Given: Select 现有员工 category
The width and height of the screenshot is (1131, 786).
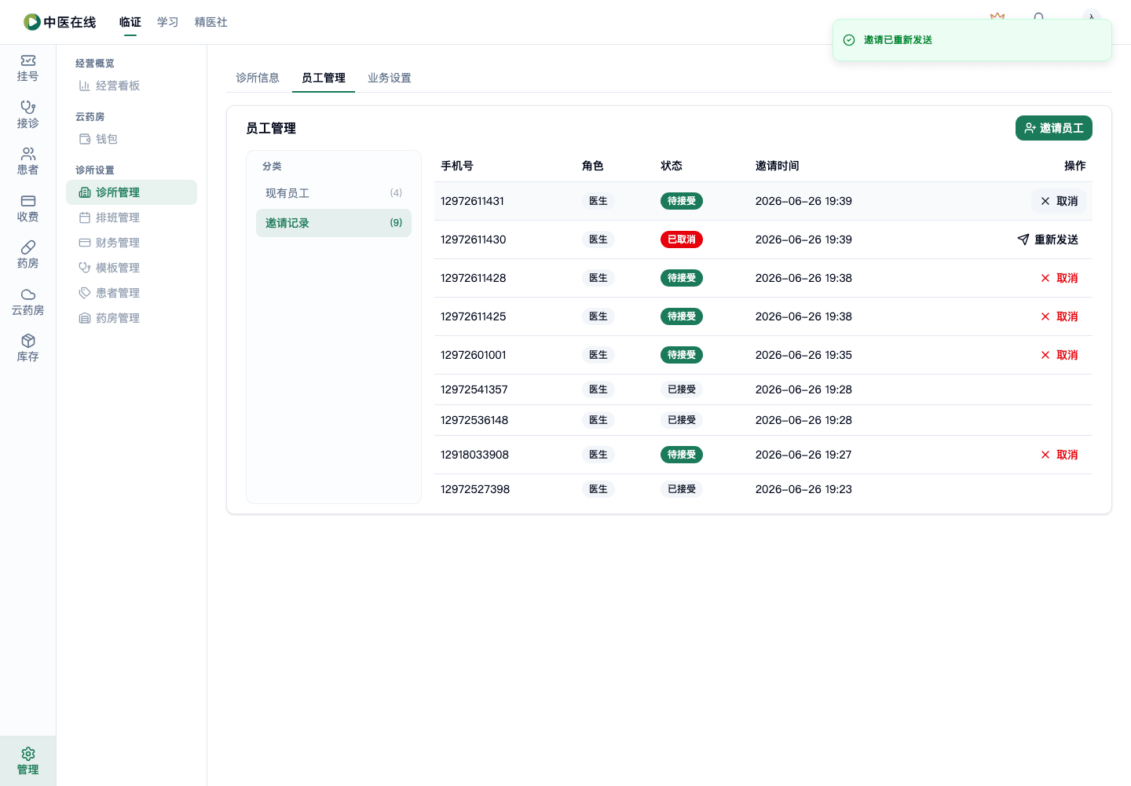Looking at the screenshot, I should (x=334, y=193).
